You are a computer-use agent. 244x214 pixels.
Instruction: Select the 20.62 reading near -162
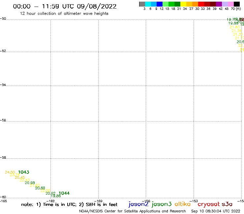[x=50, y=193]
